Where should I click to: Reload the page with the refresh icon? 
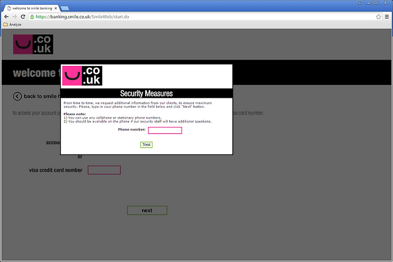(x=23, y=16)
